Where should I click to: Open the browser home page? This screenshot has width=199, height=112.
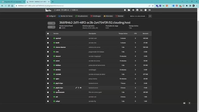12,6
